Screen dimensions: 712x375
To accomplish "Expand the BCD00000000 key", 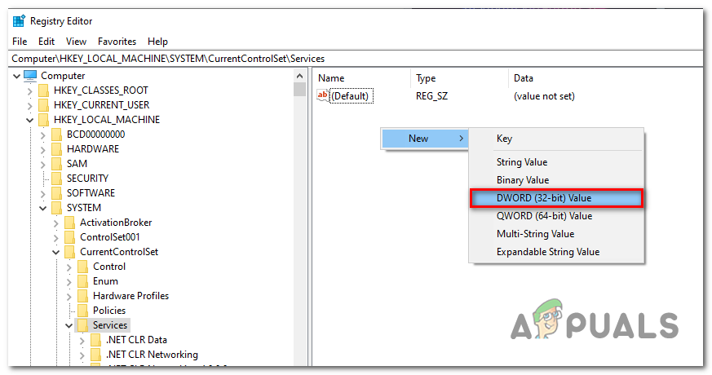I will 43,135.
